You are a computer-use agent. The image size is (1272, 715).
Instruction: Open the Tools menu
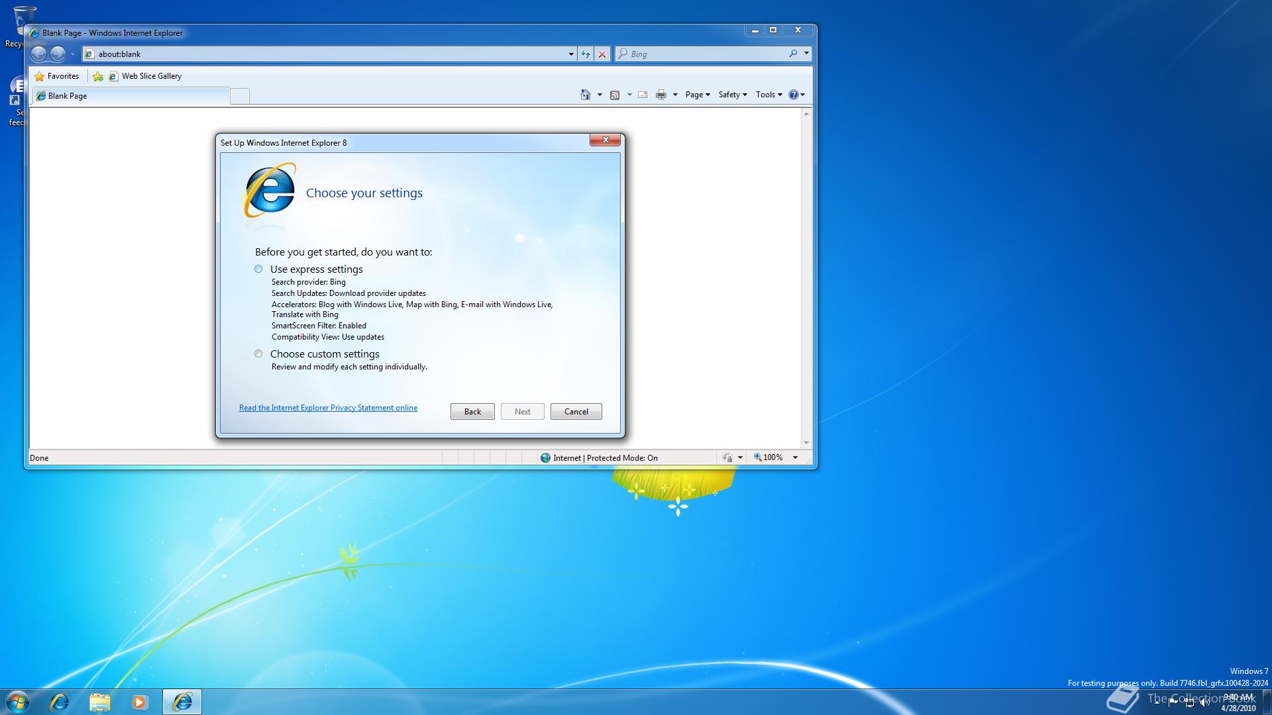(x=768, y=95)
